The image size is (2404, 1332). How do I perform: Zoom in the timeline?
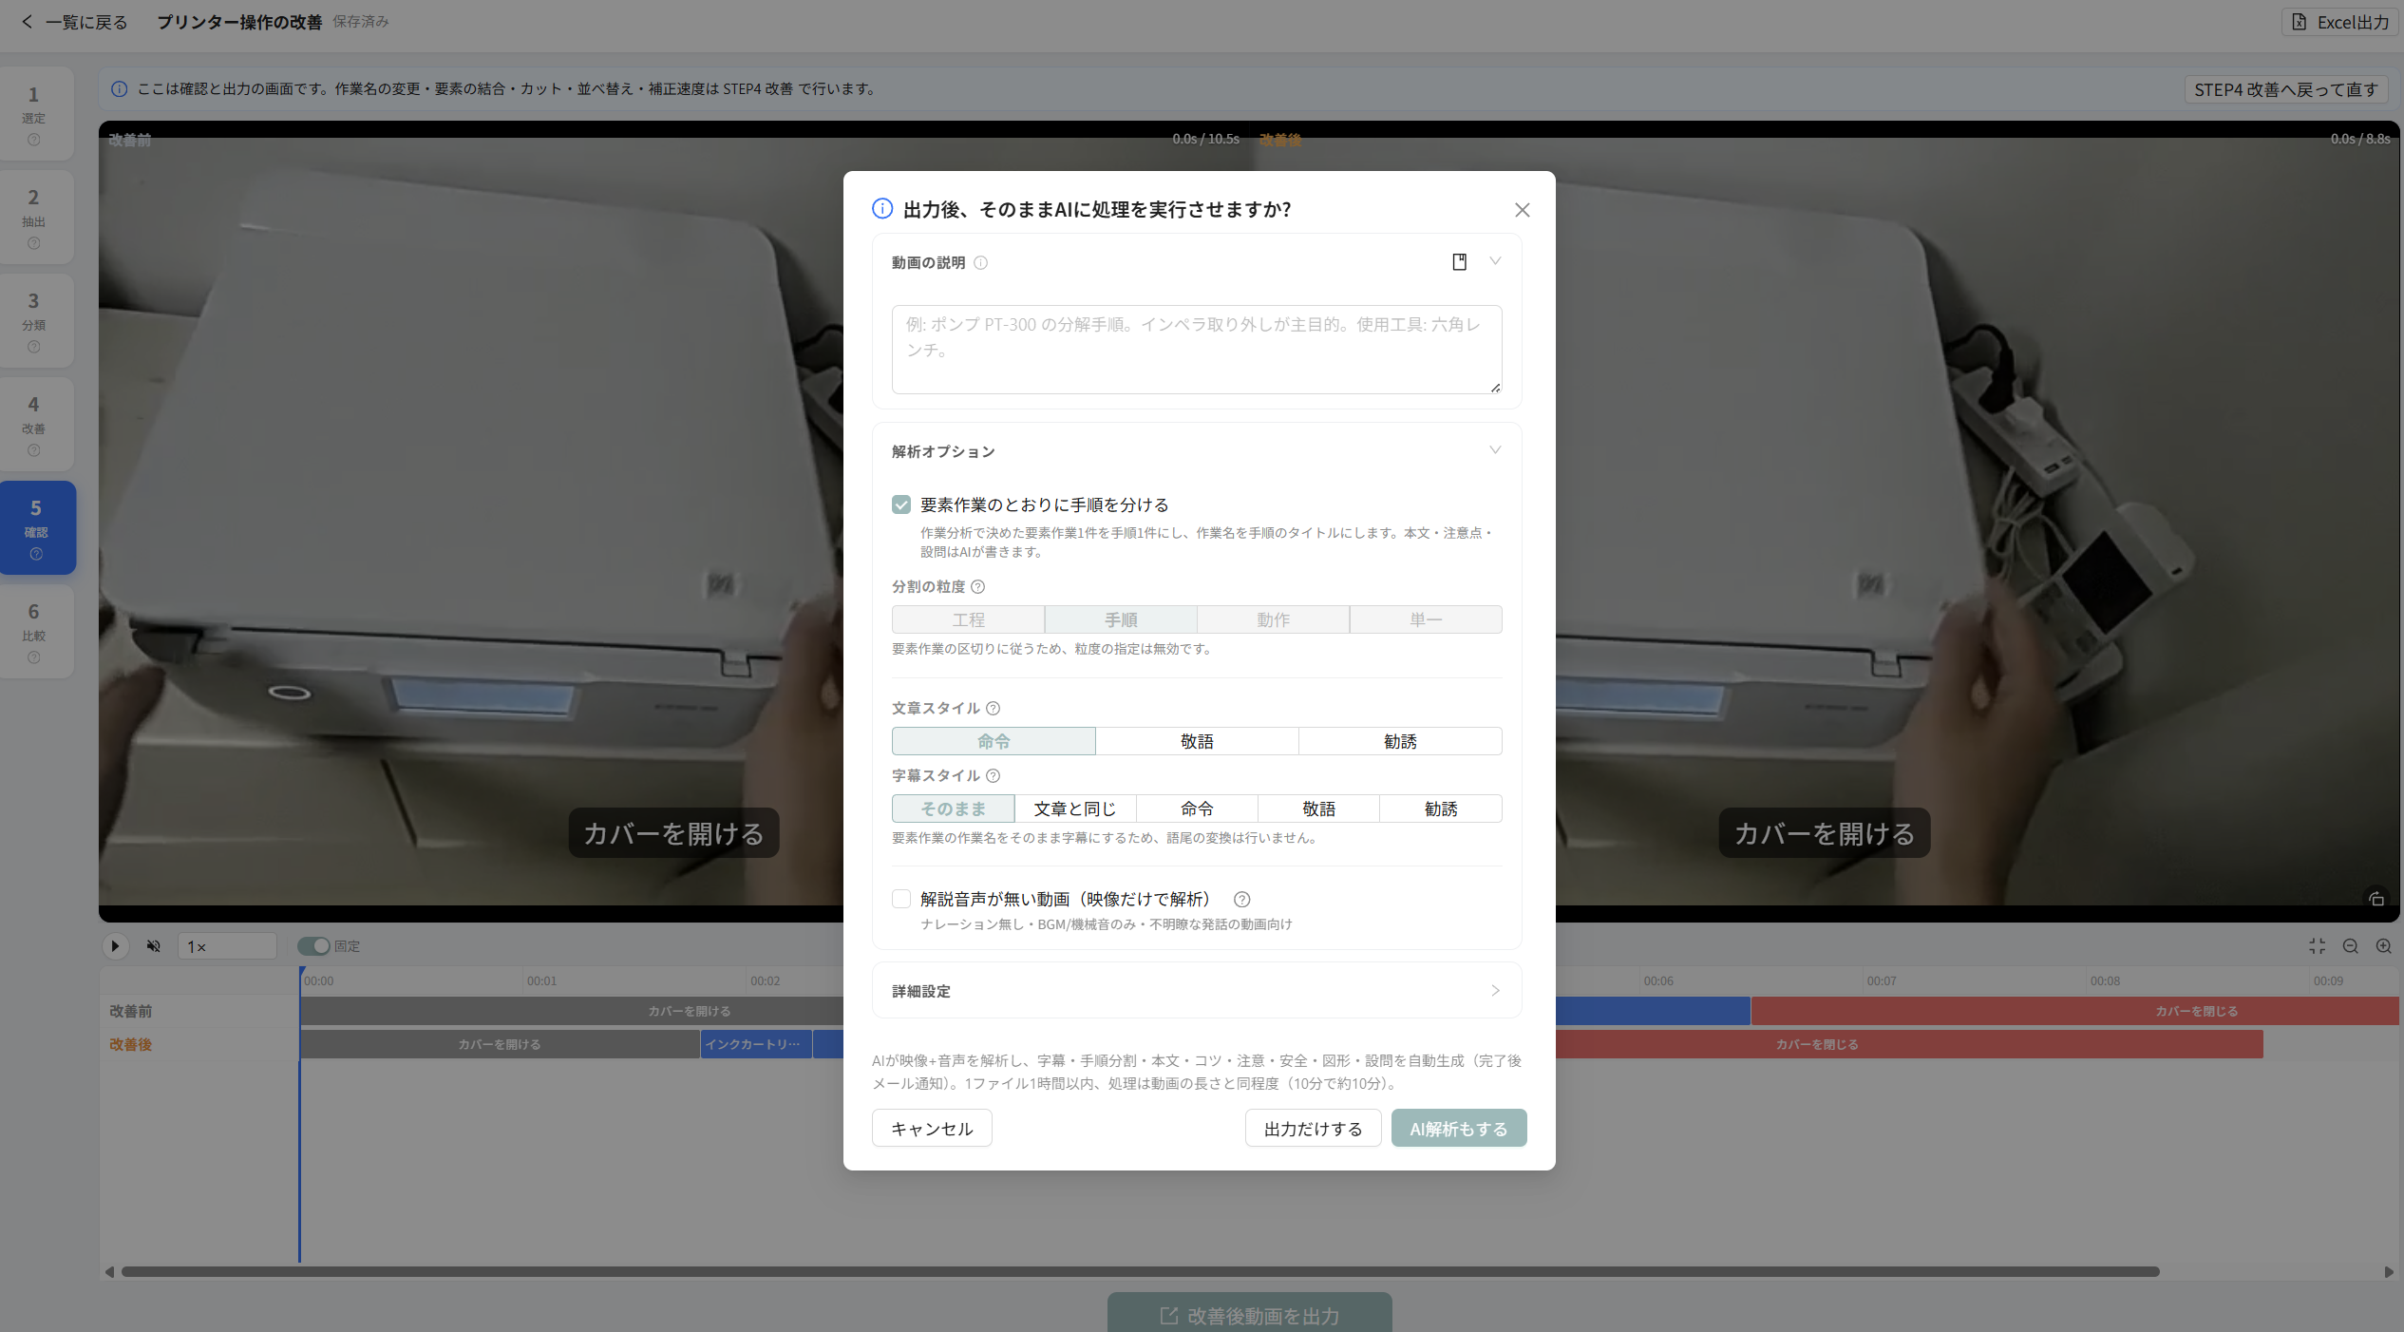(x=2384, y=946)
